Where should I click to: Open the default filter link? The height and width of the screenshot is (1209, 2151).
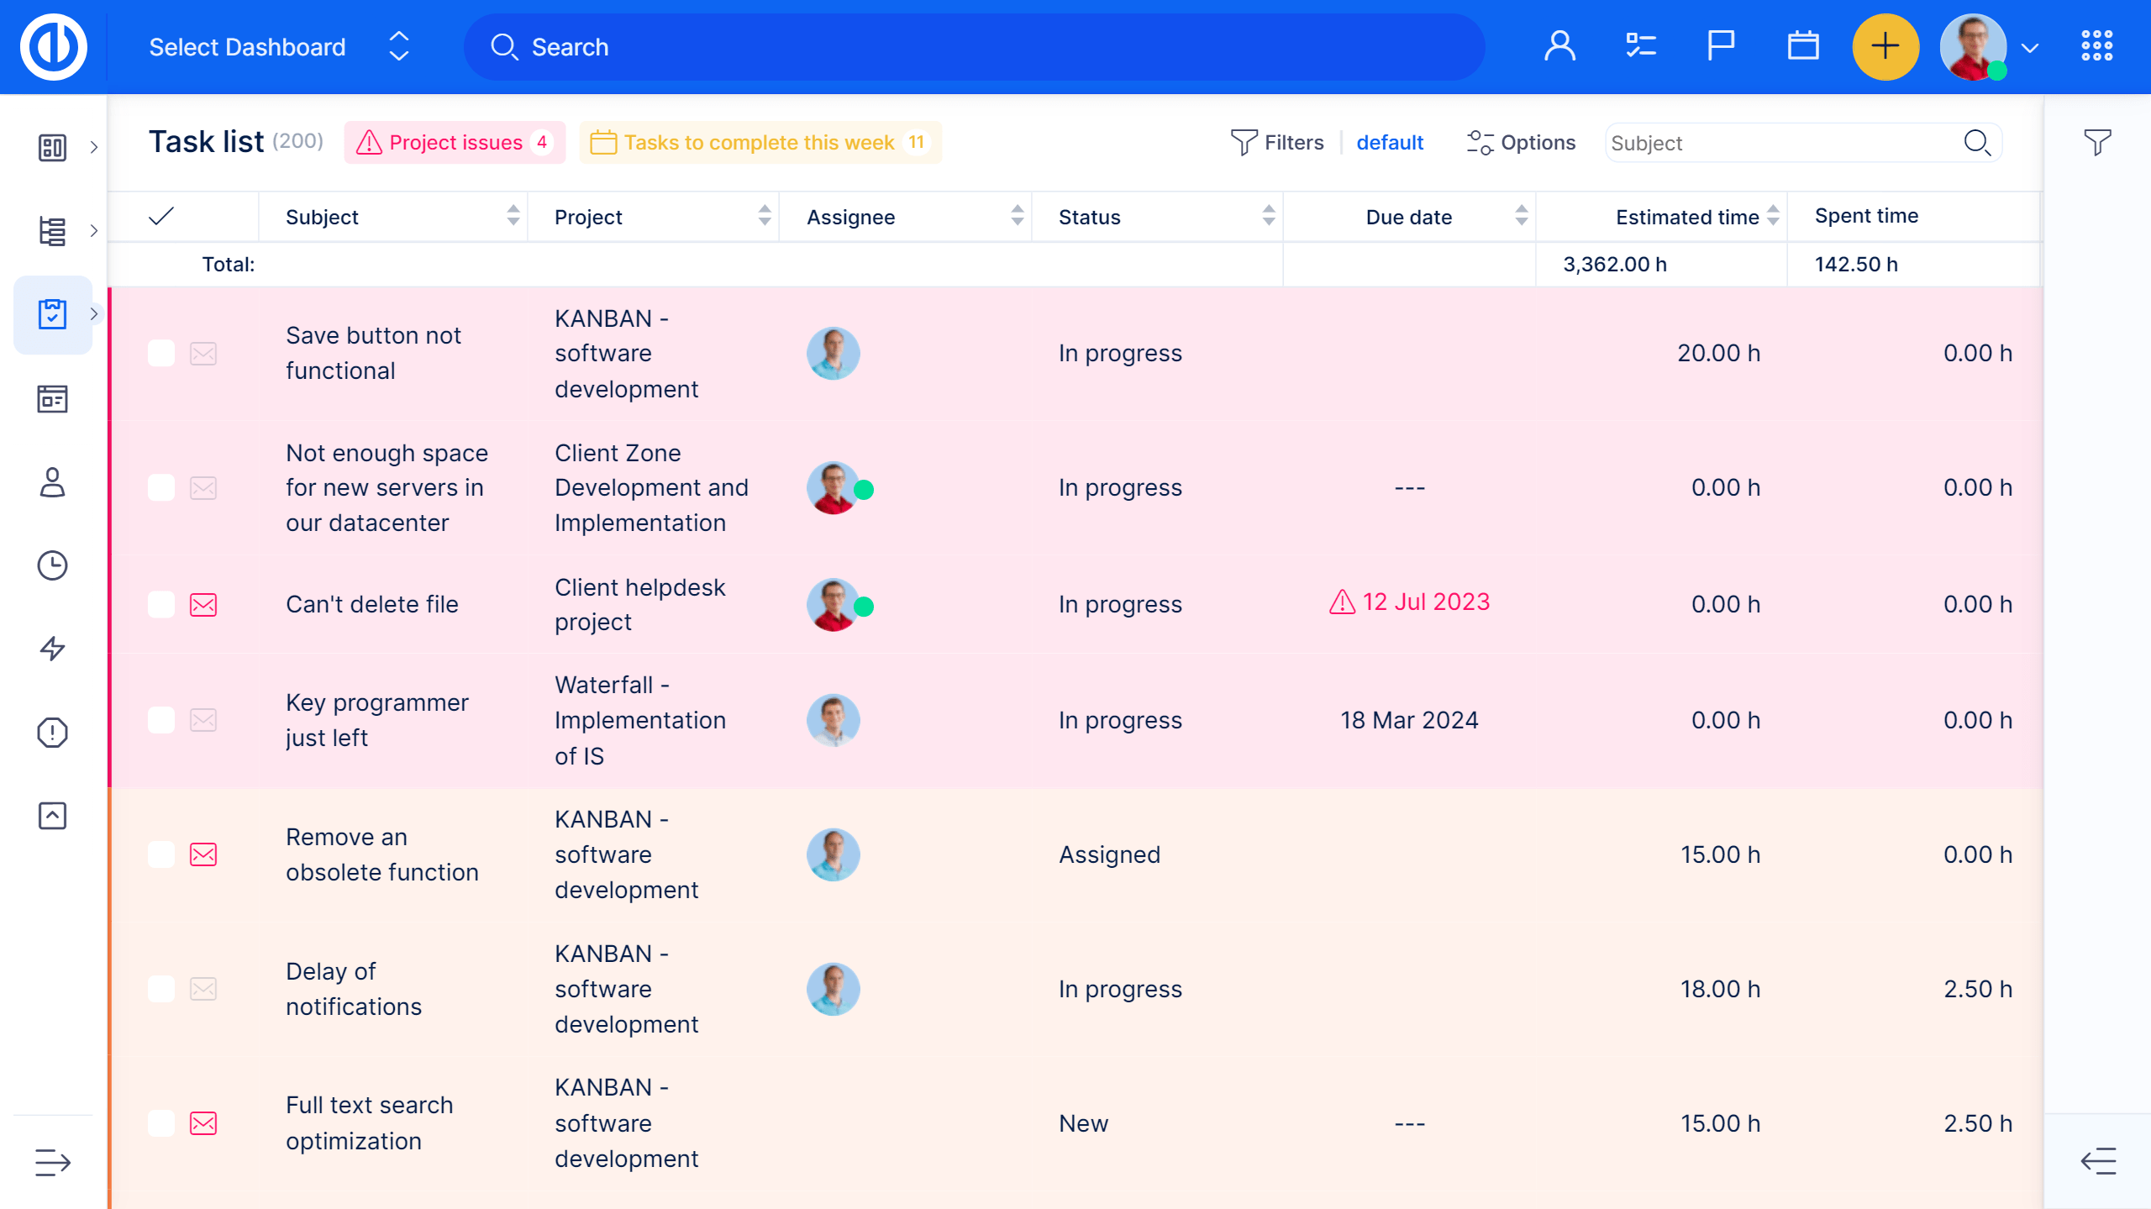click(1390, 142)
